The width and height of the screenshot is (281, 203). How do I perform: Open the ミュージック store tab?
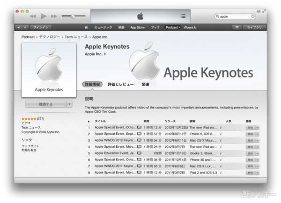click(x=103, y=28)
